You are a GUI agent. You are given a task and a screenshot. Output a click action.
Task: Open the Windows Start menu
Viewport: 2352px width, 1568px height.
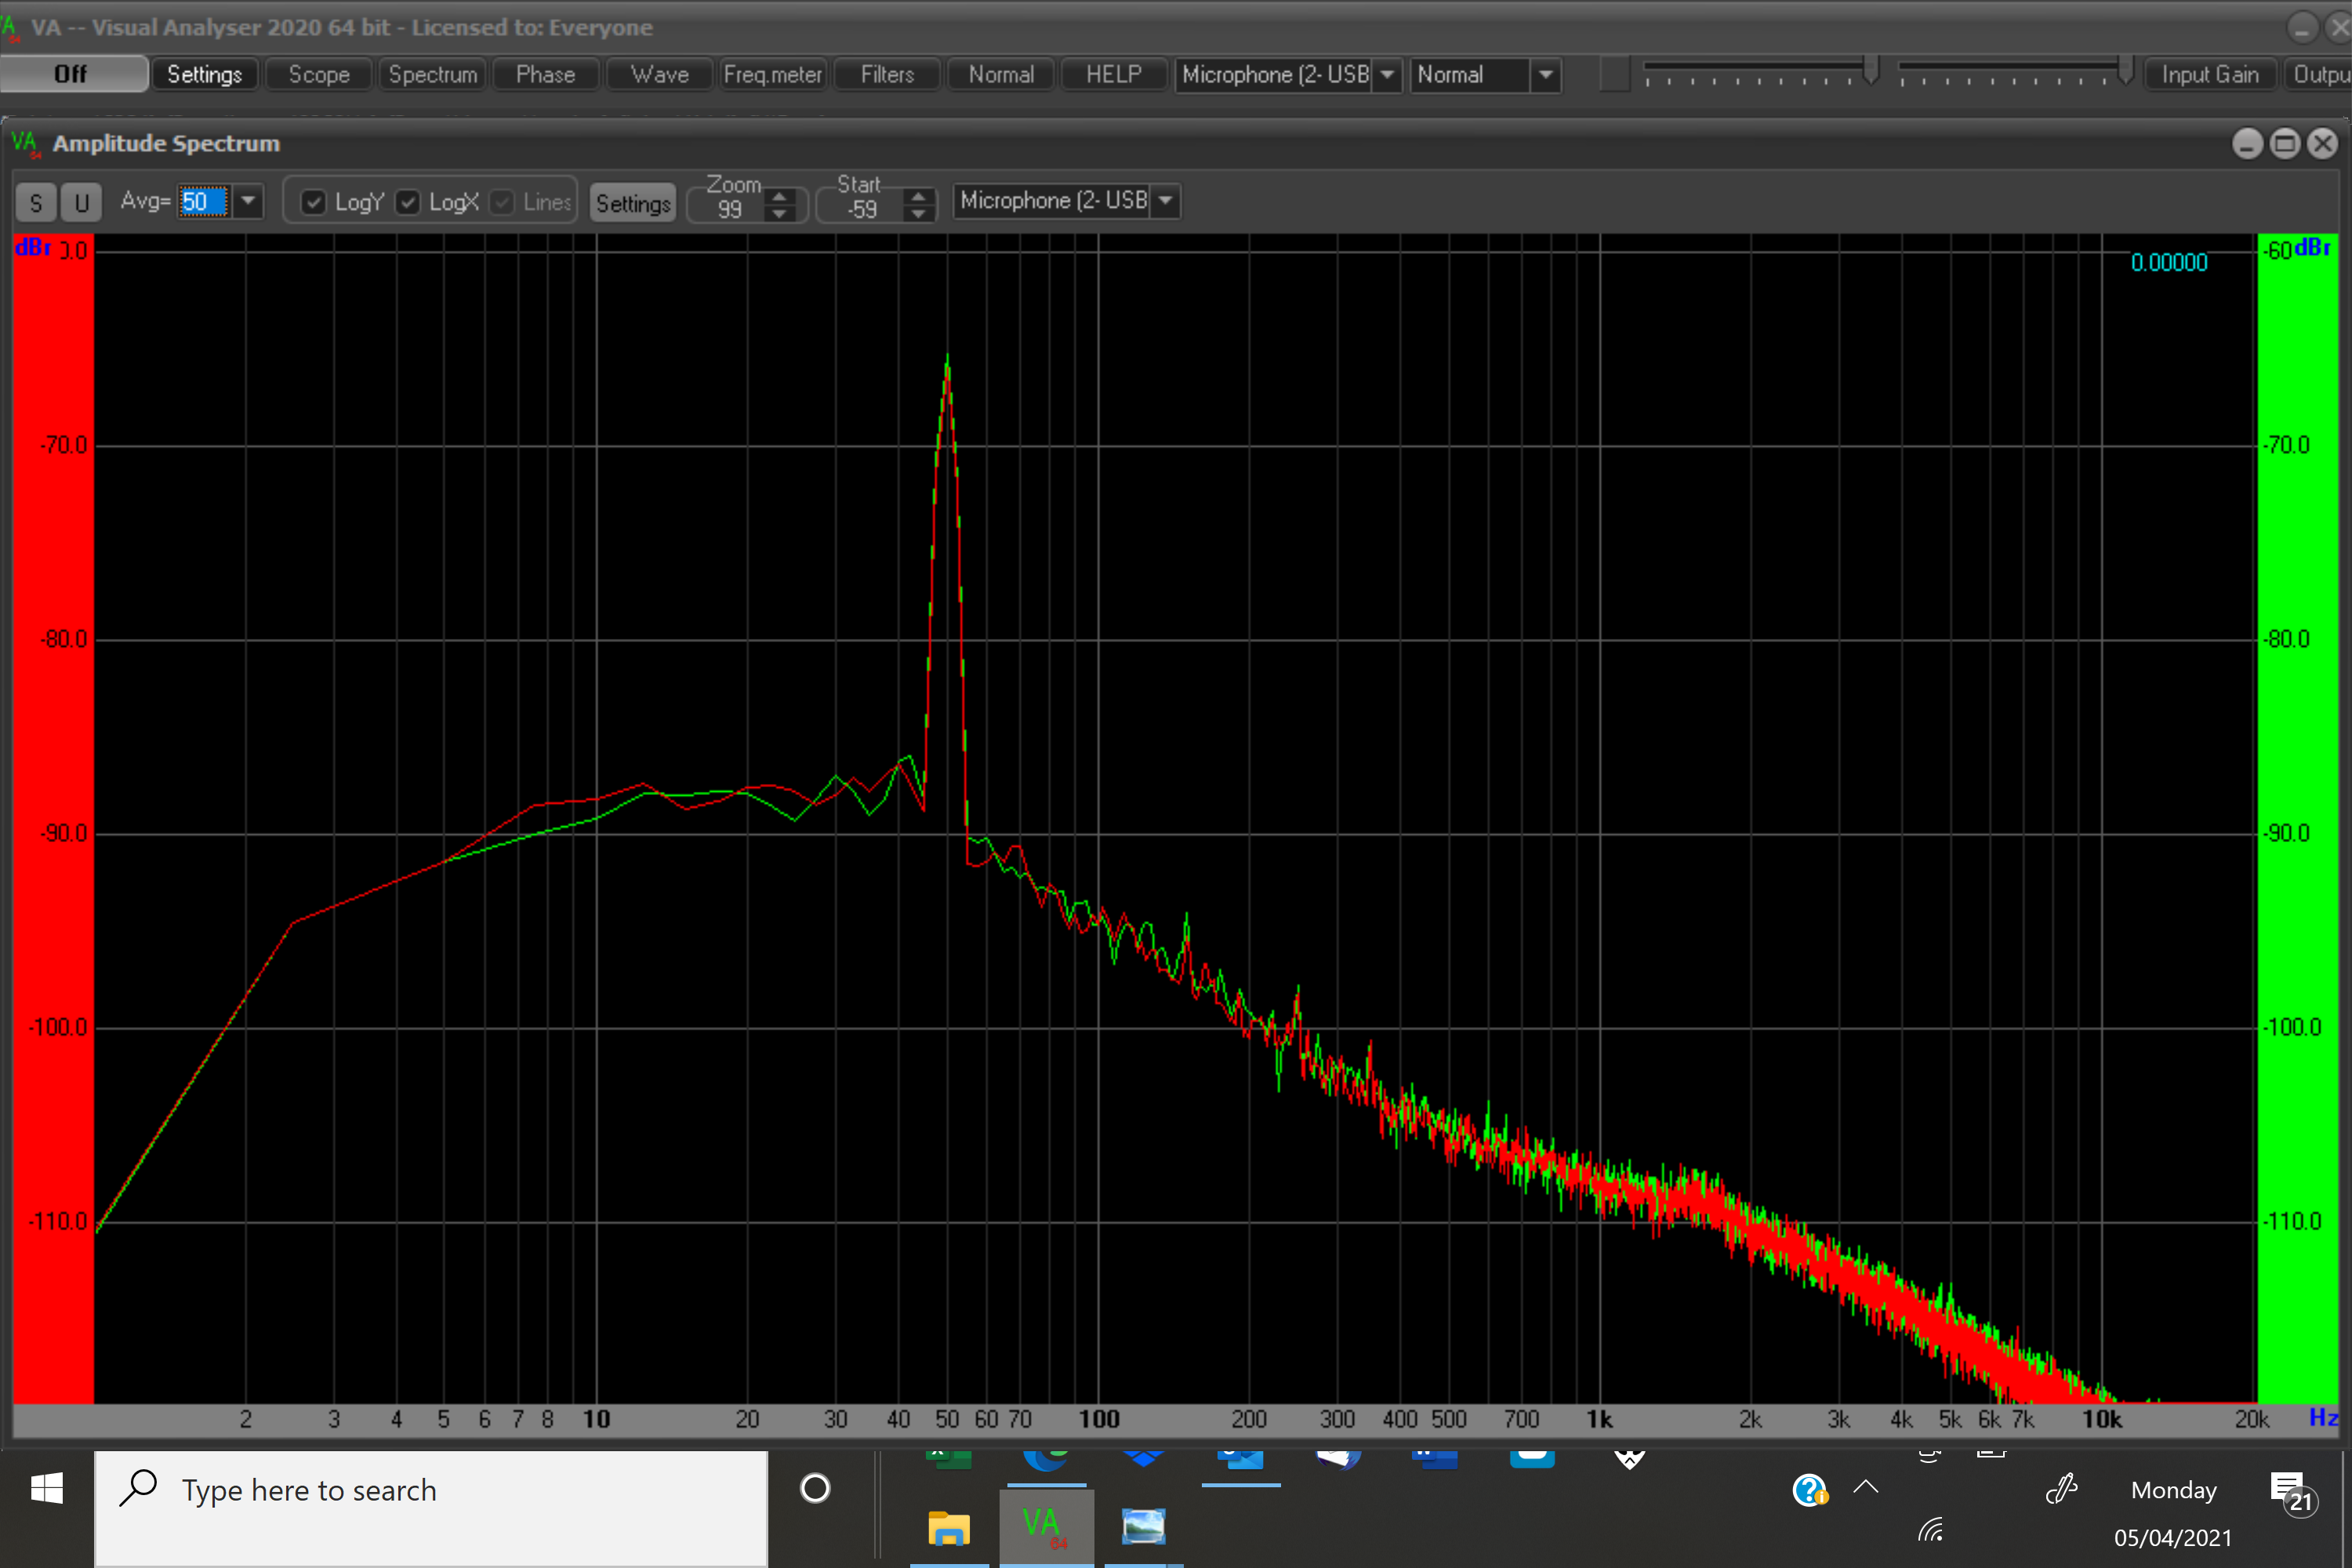(x=47, y=1489)
